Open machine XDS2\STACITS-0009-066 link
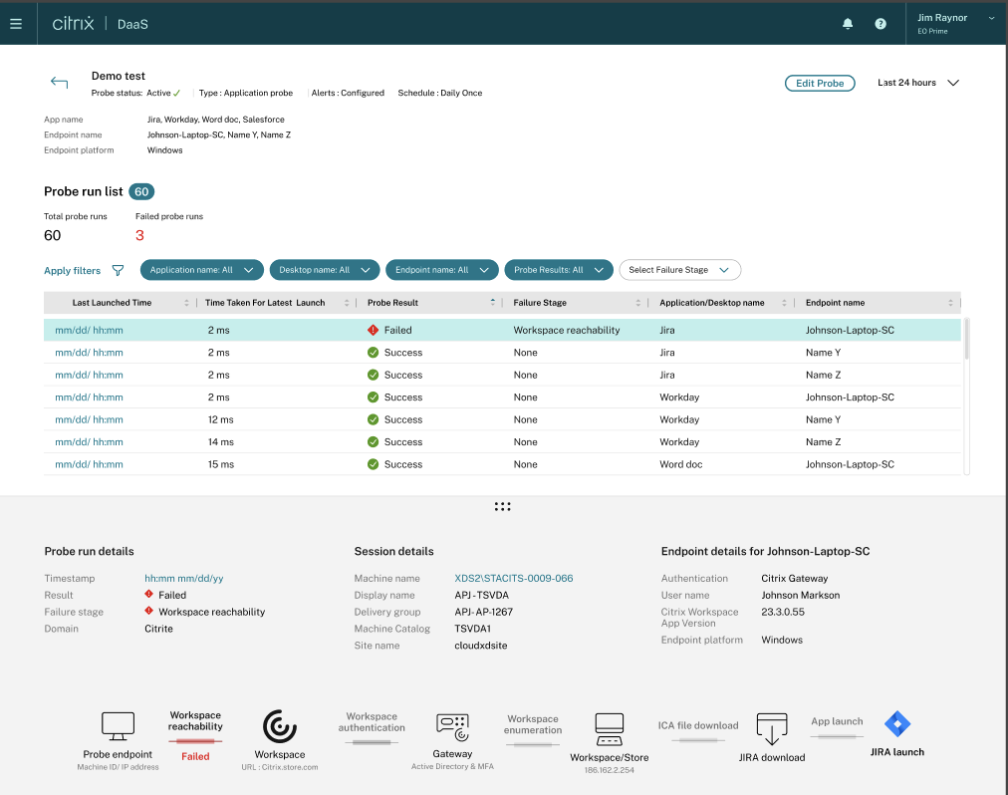This screenshot has height=795, width=1008. pyautogui.click(x=514, y=578)
